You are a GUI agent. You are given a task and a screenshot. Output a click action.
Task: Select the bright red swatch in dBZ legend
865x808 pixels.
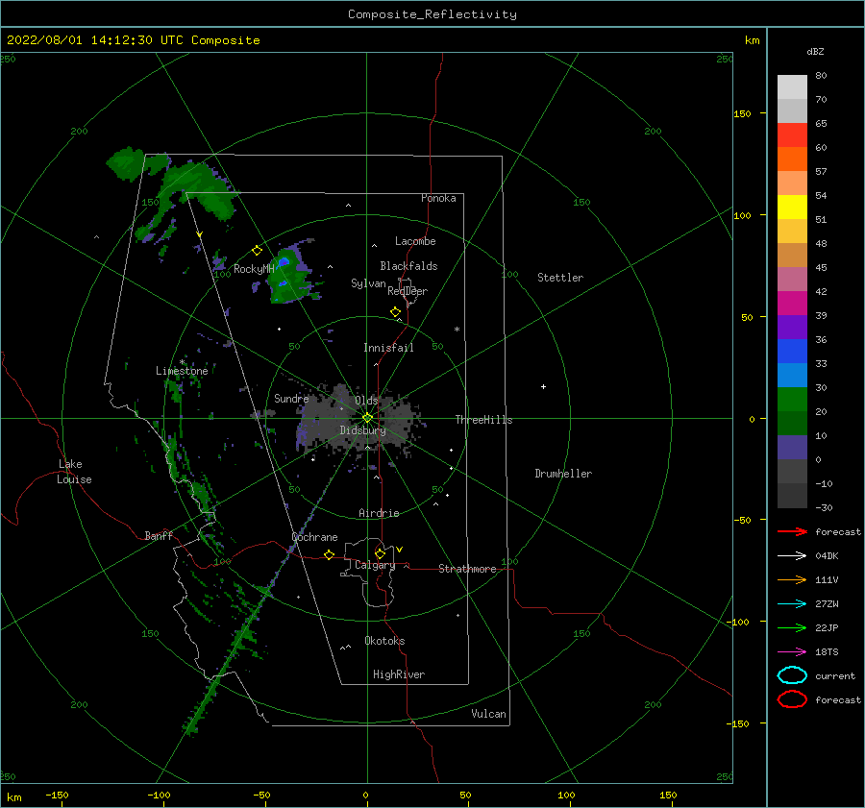(792, 135)
